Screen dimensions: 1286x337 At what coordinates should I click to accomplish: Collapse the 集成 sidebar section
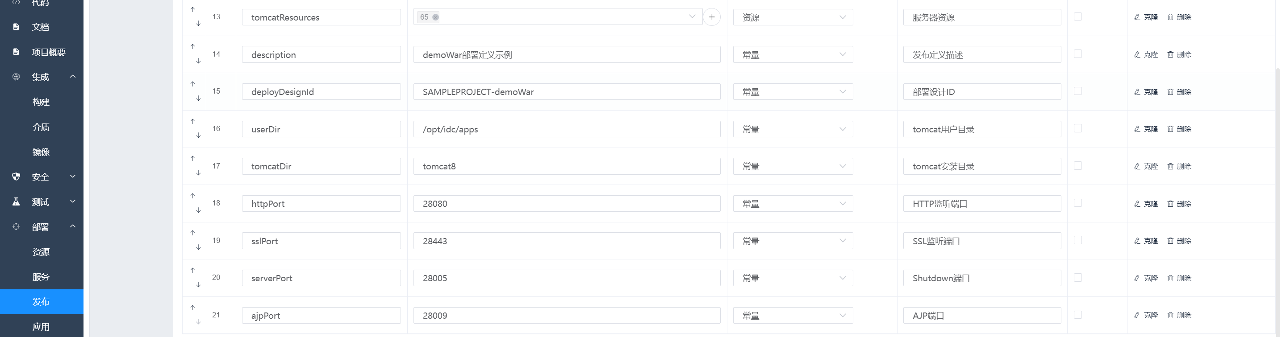[72, 77]
